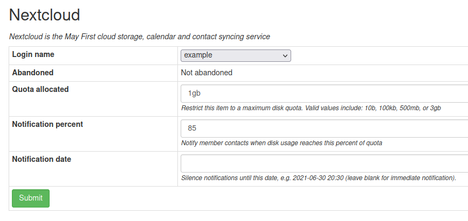Open the Login name dropdown showing example
468x221 pixels.
[236, 55]
